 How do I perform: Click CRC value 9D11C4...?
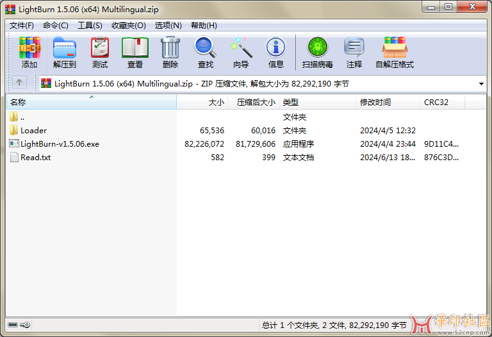click(x=441, y=144)
